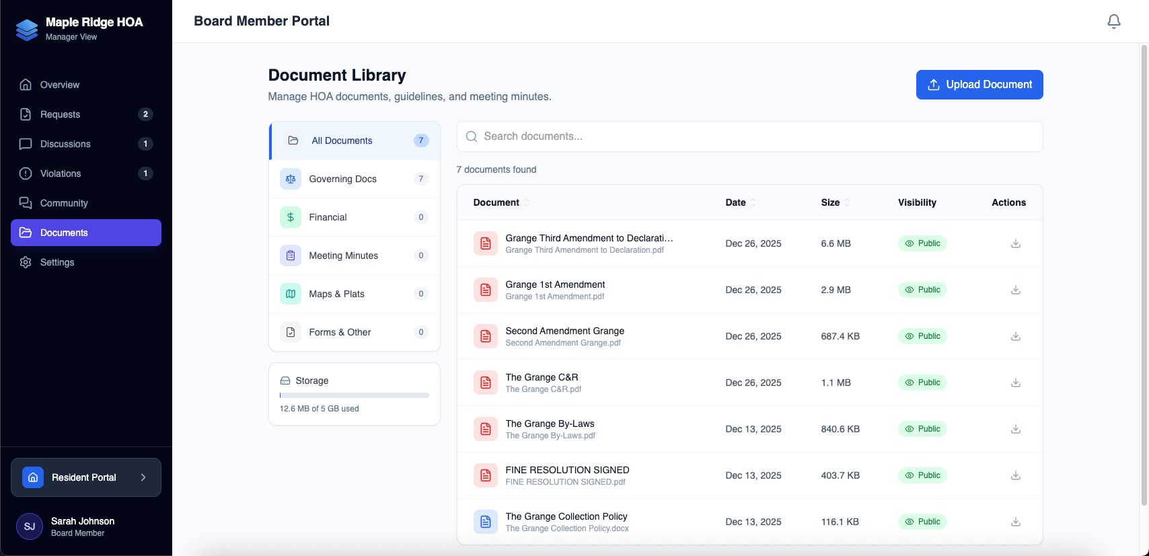Click the notification bell icon
This screenshot has height=556, width=1149.
point(1114,22)
